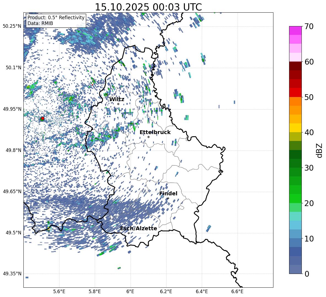Click the dark green colorbar segment above 30
Screen dimensions: 326x297
(295, 163)
